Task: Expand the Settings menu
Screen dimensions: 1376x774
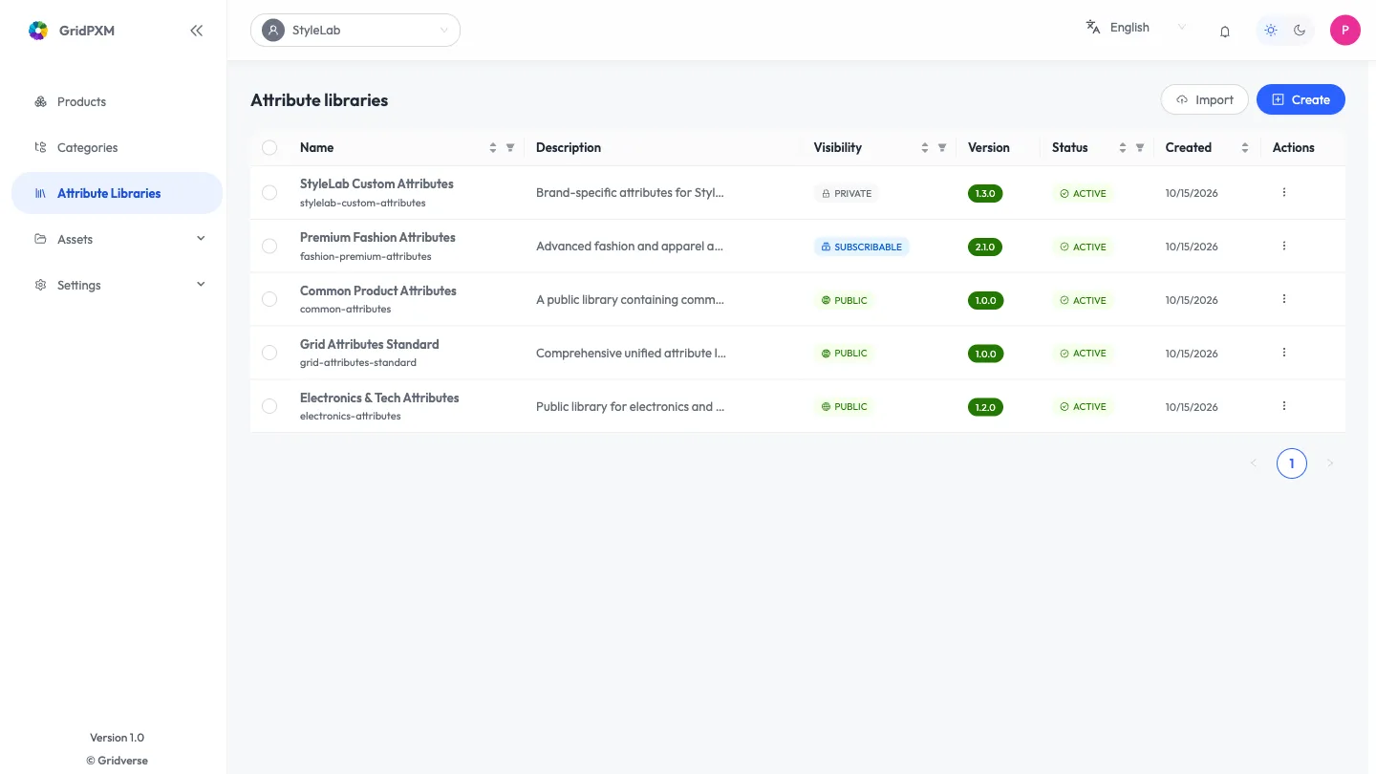Action: click(x=117, y=285)
